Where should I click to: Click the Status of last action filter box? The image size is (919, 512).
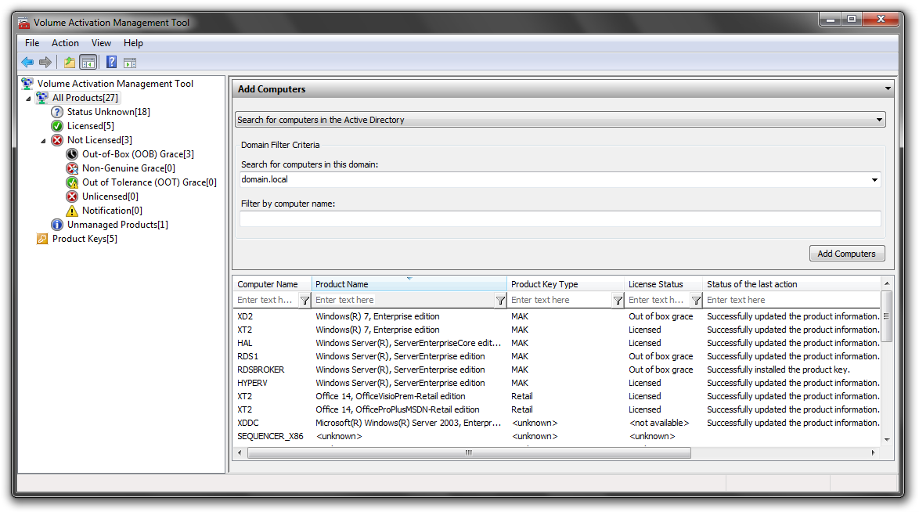[x=792, y=301]
